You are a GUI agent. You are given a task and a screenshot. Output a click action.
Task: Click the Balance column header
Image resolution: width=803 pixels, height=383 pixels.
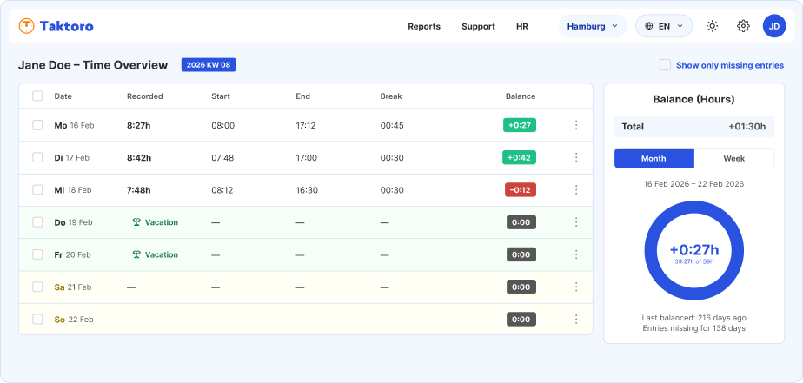click(x=521, y=96)
